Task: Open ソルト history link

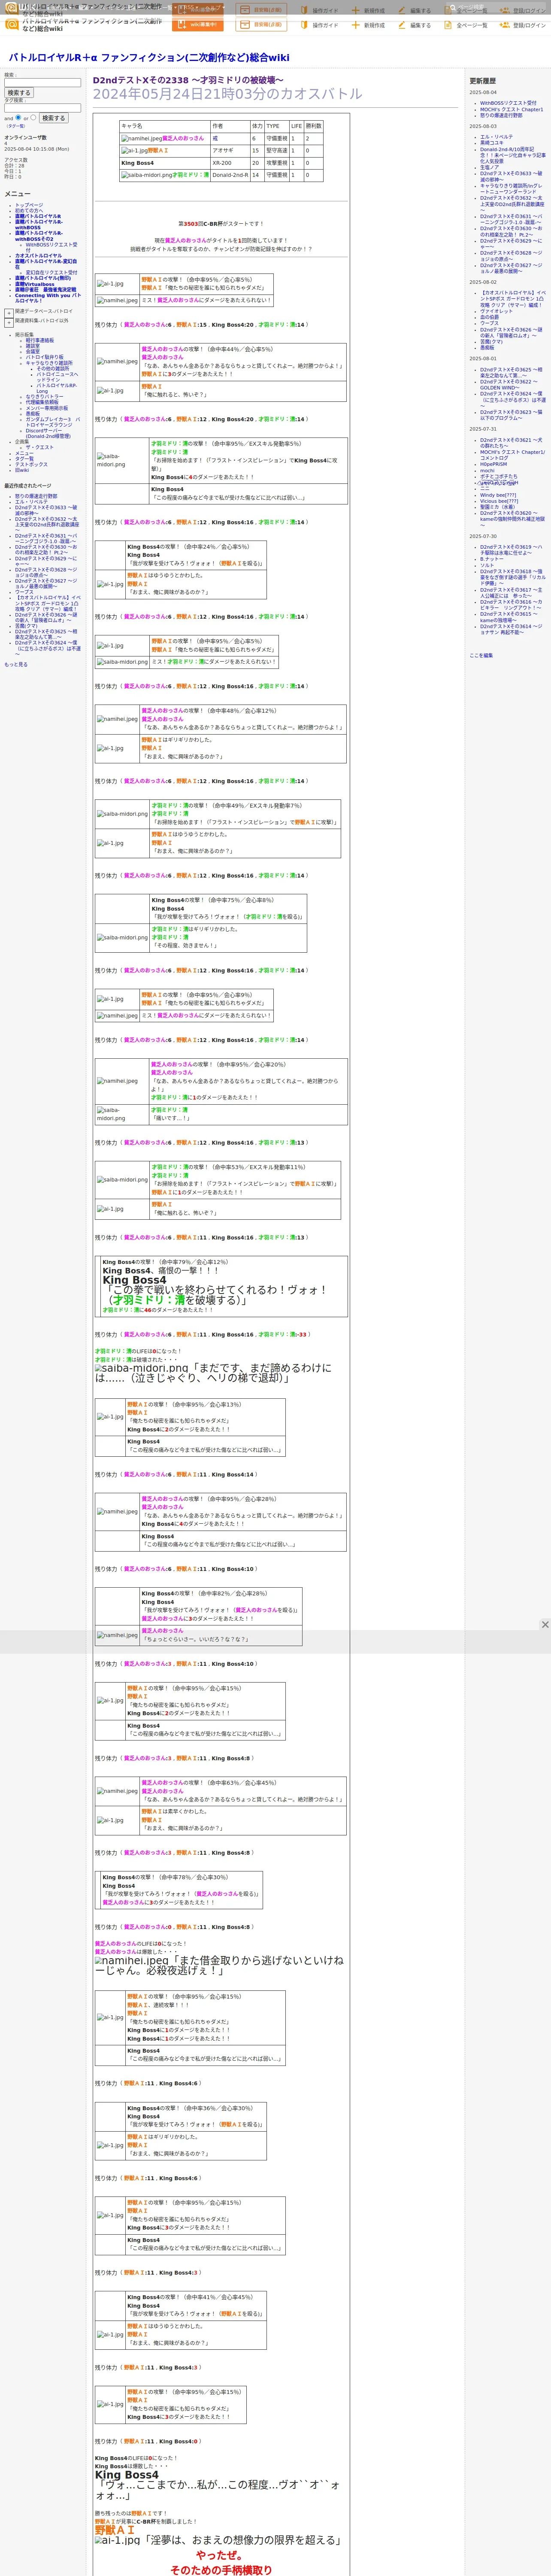Action: pyautogui.click(x=487, y=565)
